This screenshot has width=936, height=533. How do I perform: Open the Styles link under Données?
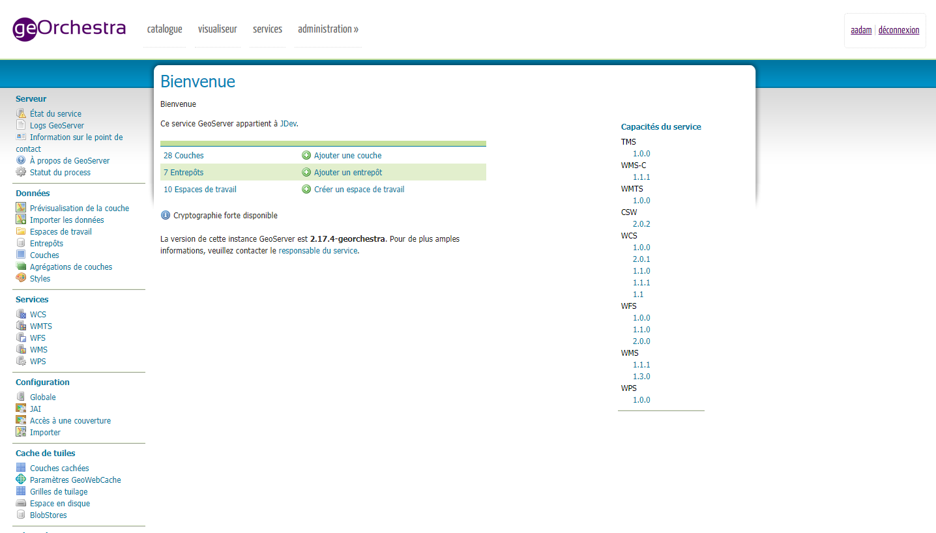point(40,279)
